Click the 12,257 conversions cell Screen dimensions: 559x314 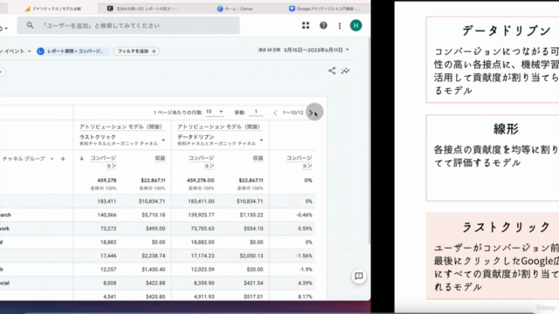[108, 270]
